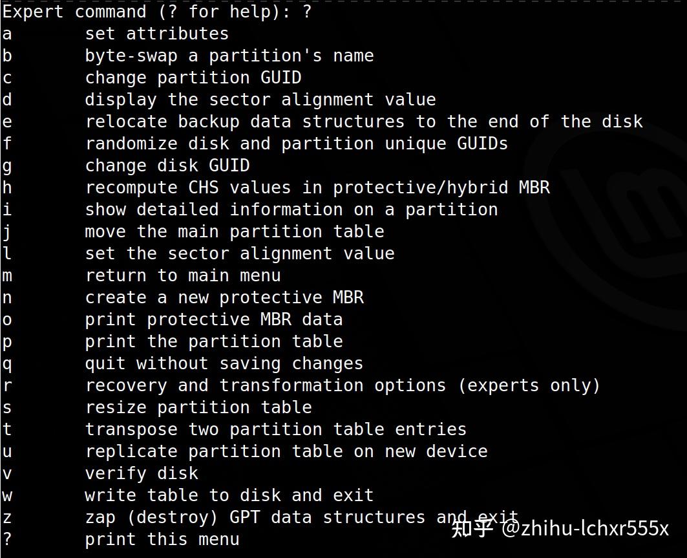Click the "byte-swap a partition's name" line
This screenshot has height=558, width=687.
click(229, 56)
